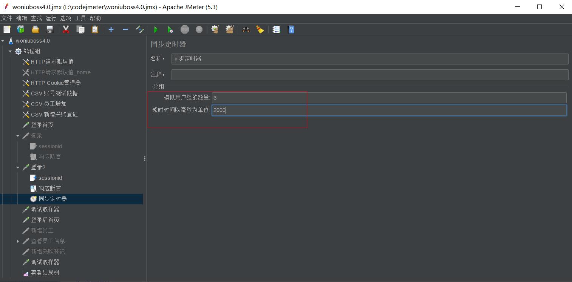572x282 pixels.
Task: Select 查看员工信息 tree item
Action: coord(48,241)
